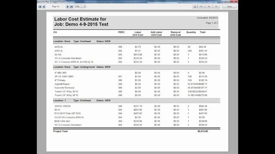Select the 'Generated: 4/9/2015' date text
This screenshot has height=154, width=275.
click(x=207, y=18)
